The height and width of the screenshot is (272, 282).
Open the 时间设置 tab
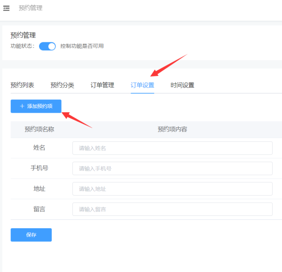point(182,85)
